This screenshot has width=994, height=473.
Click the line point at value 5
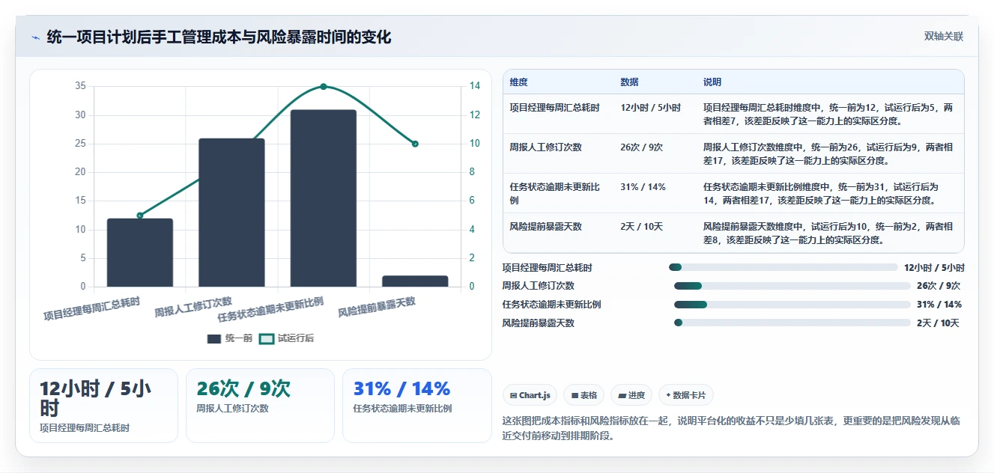click(x=140, y=216)
